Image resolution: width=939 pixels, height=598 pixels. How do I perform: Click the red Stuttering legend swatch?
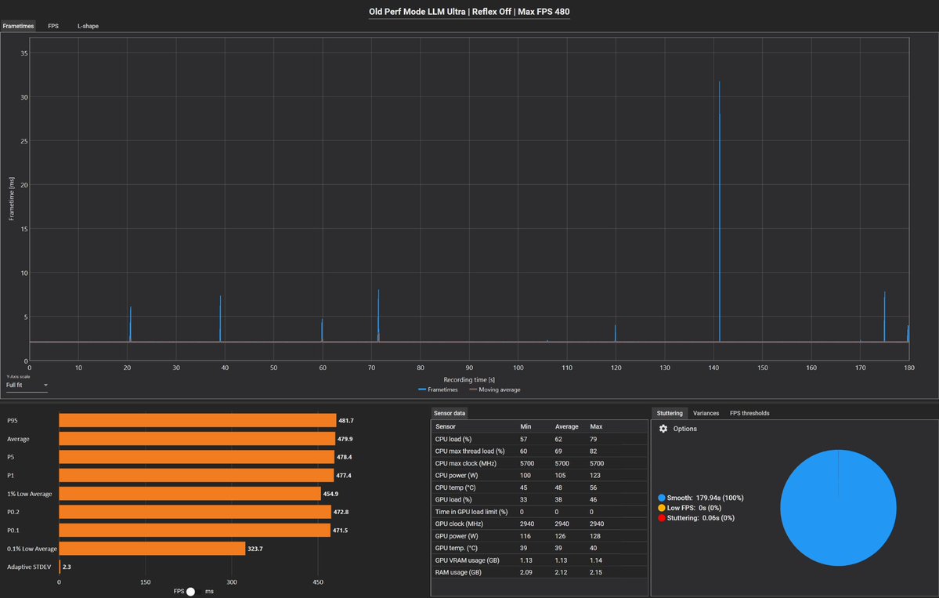661,518
